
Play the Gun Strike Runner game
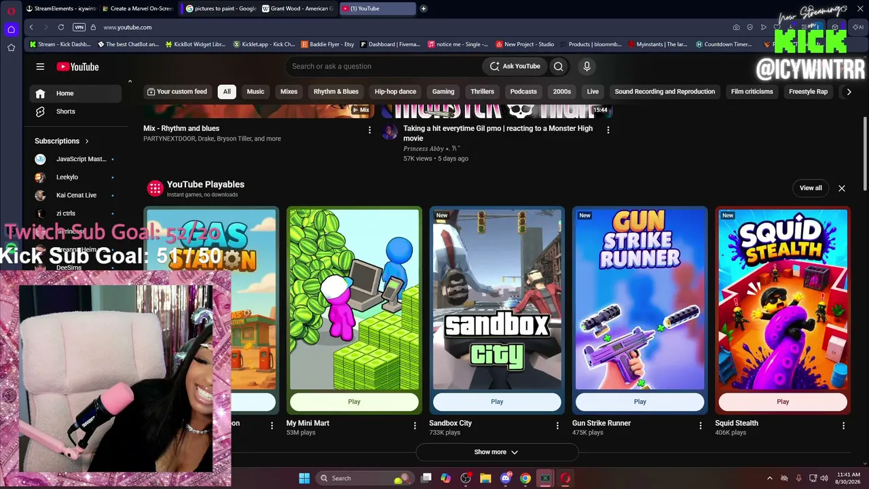[640, 402]
